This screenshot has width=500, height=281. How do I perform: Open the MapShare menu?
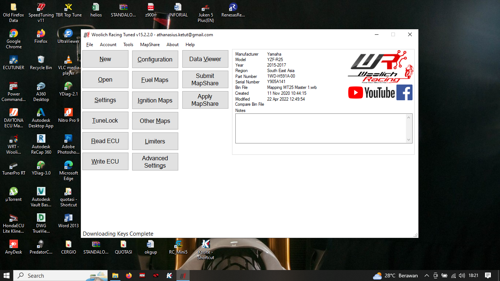(150, 45)
